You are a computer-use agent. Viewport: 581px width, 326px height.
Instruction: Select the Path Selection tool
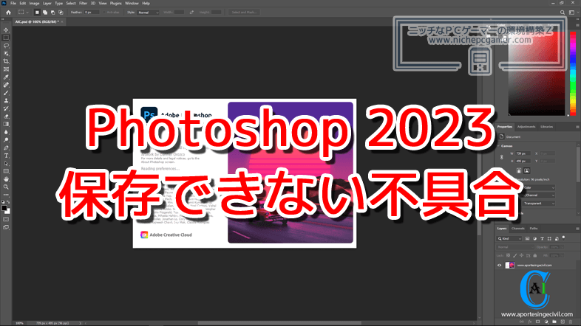click(6, 164)
